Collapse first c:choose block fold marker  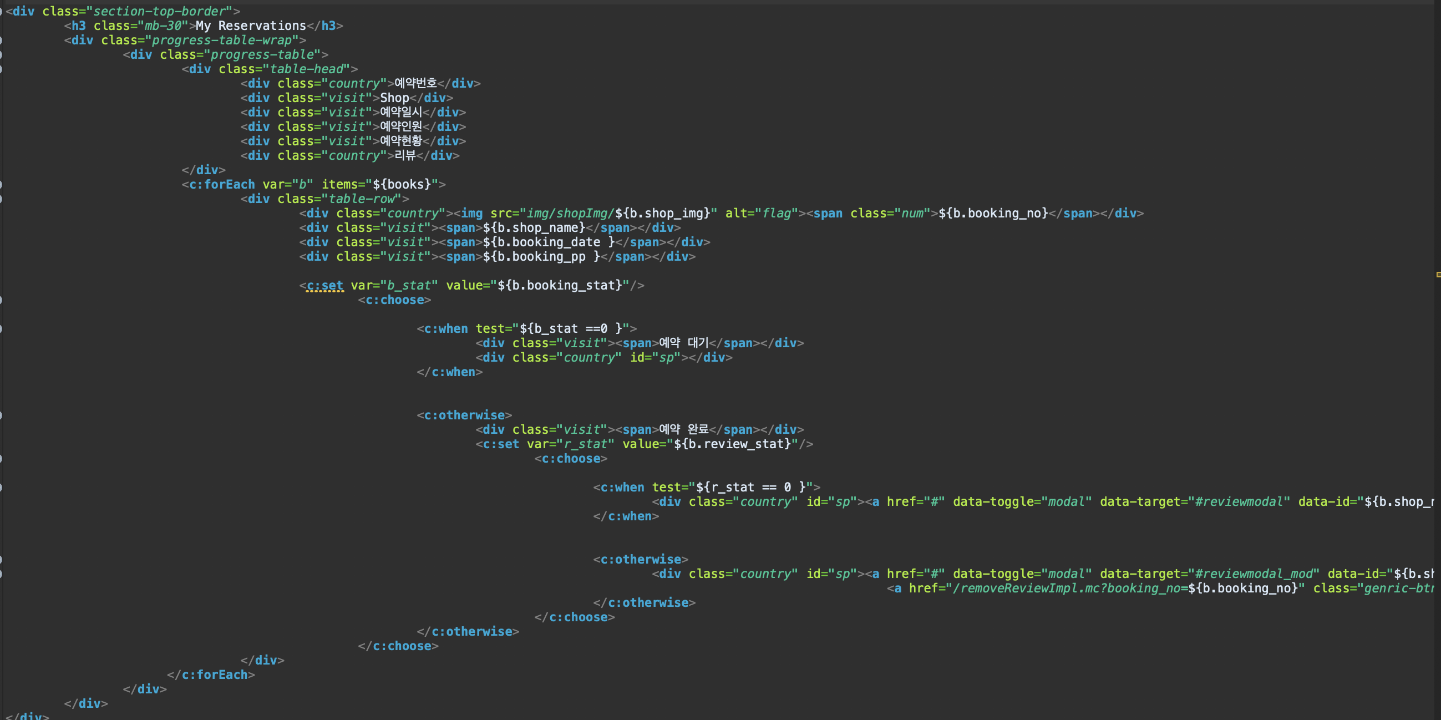coord(1,300)
